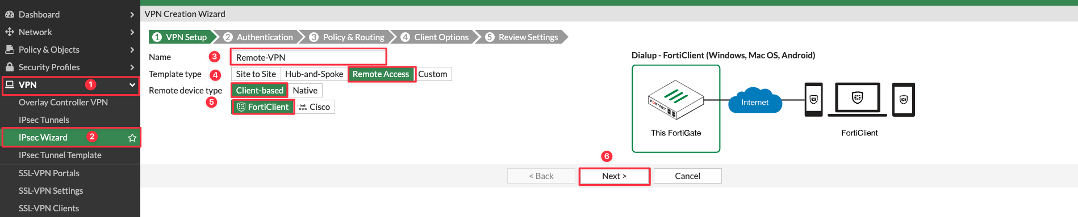
Task: Go to Authentication wizard step
Action: click(x=258, y=37)
